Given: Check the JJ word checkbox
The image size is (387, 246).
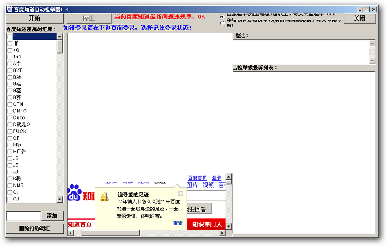Looking at the screenshot, I should tap(10, 172).
